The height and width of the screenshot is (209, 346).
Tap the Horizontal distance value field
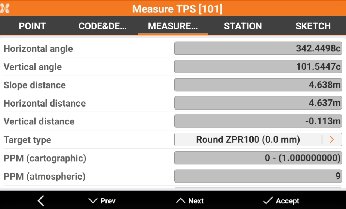[258, 103]
